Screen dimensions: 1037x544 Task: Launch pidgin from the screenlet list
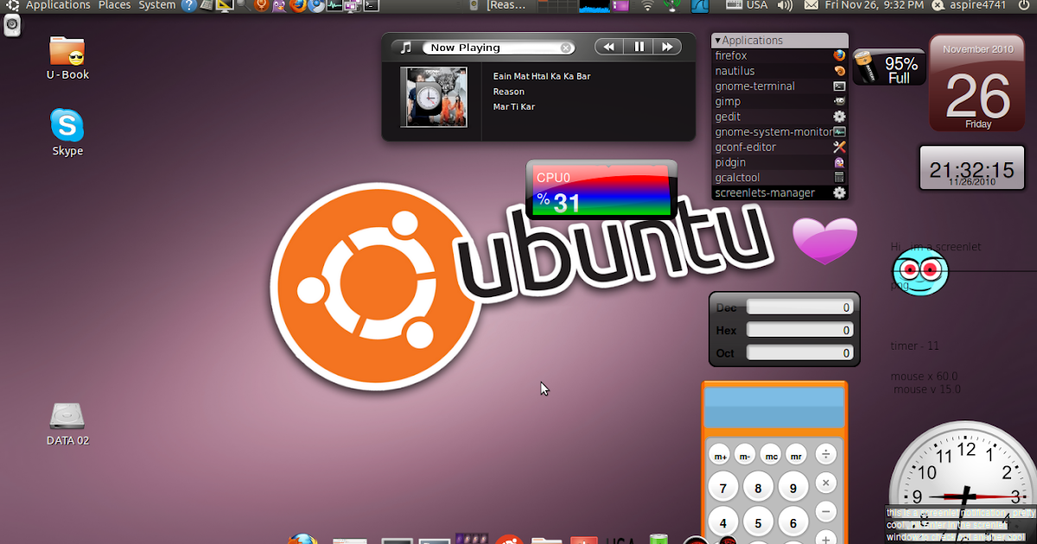pyautogui.click(x=779, y=162)
